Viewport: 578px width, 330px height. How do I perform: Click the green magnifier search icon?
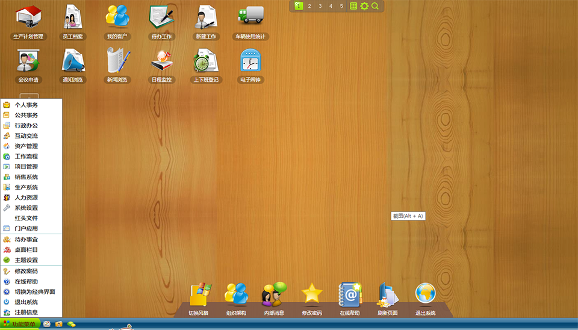coord(375,6)
